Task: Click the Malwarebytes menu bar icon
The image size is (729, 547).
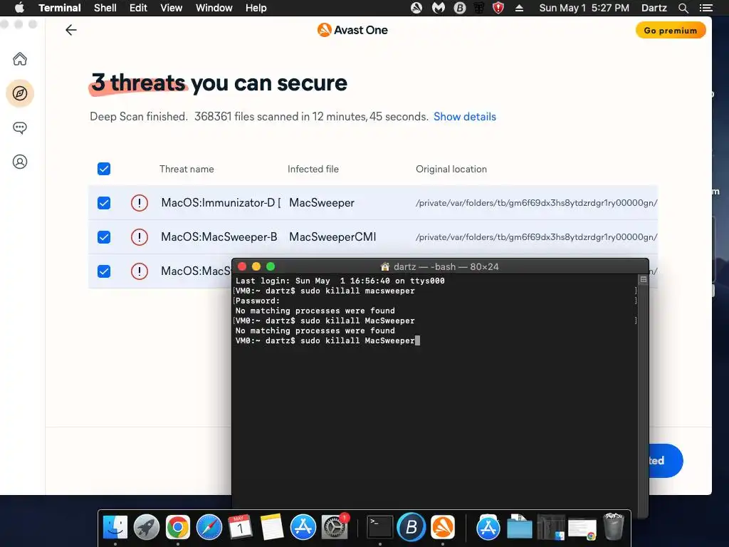Action: pyautogui.click(x=438, y=8)
